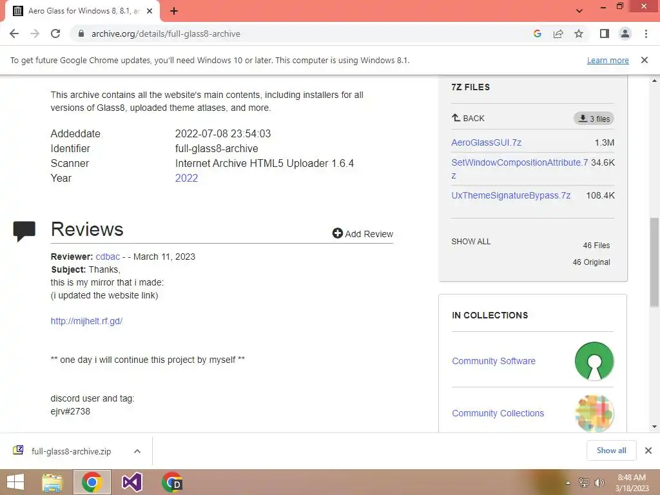Image resolution: width=660 pixels, height=495 pixels.
Task: Dismiss the Chrome update notification bar
Action: pyautogui.click(x=645, y=60)
